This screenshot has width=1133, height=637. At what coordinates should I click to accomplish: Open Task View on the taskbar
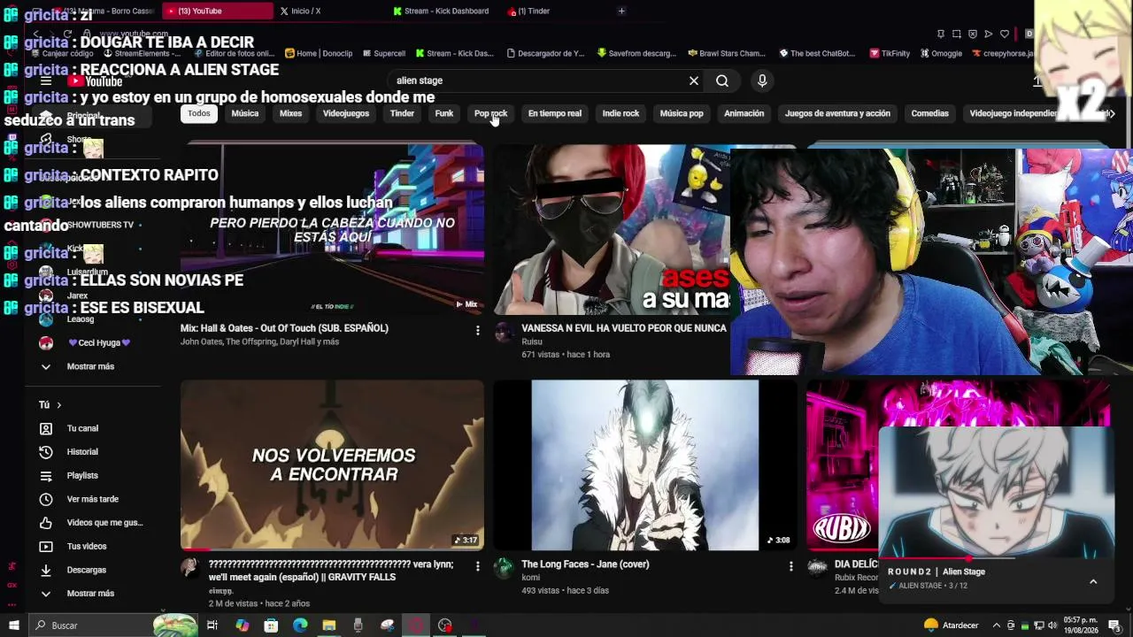pyautogui.click(x=212, y=625)
